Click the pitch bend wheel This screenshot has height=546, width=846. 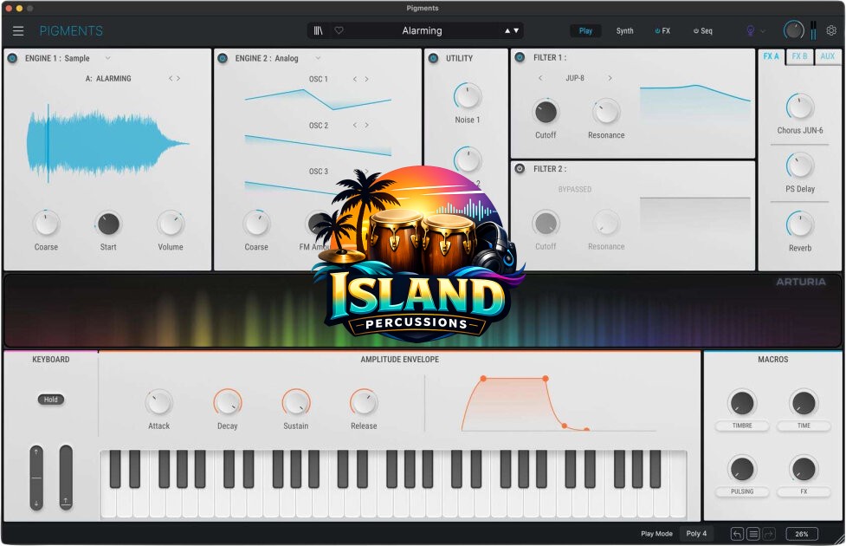pos(36,478)
